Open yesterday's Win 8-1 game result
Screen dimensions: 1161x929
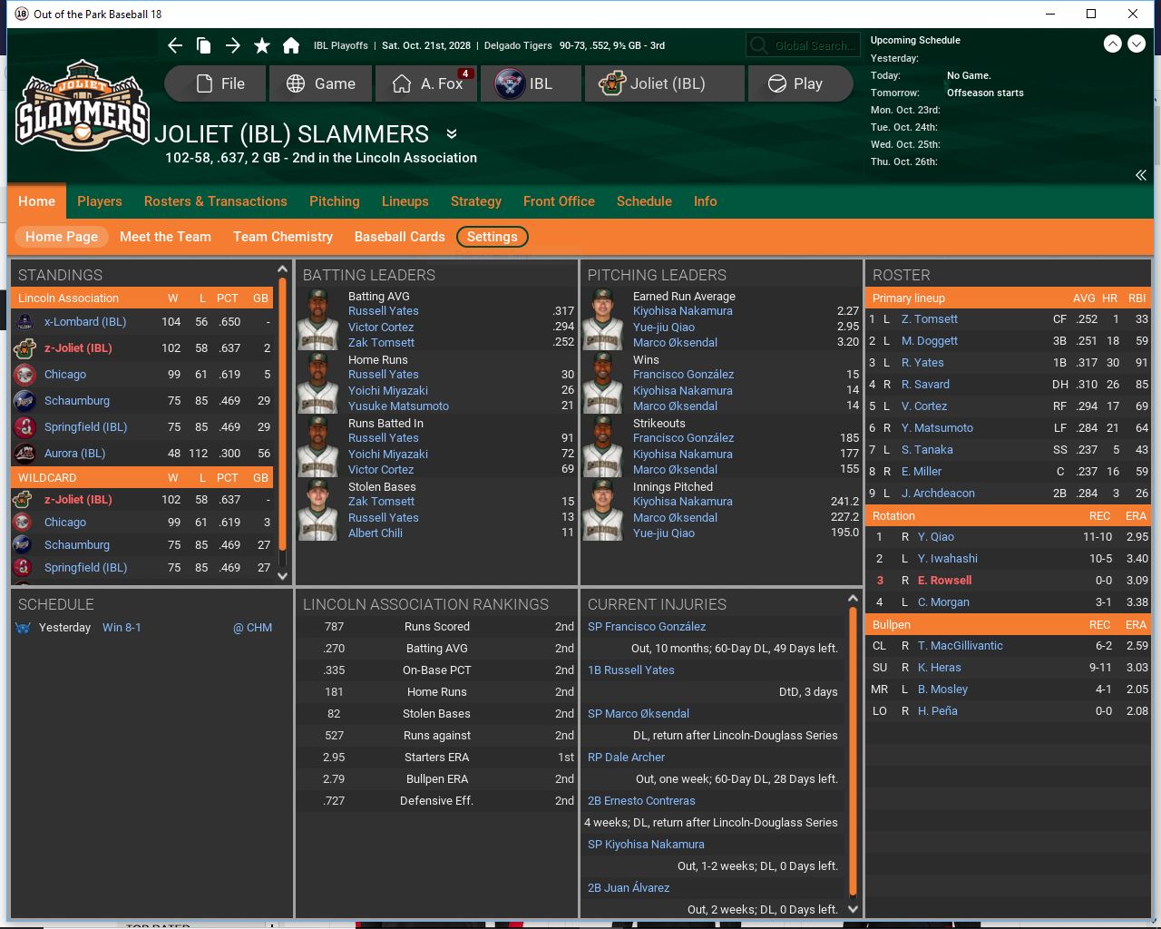(122, 628)
